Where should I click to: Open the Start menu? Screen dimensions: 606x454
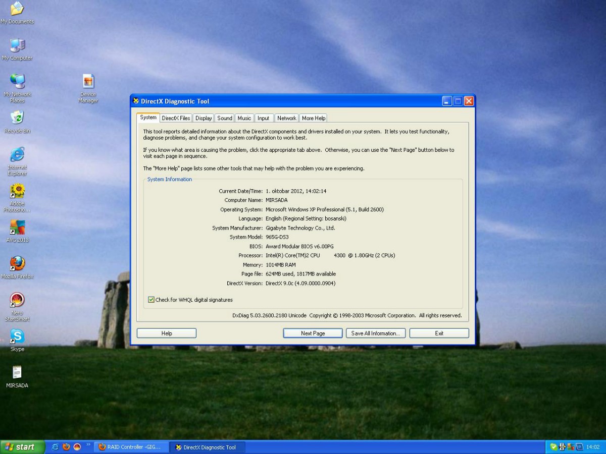[23, 447]
